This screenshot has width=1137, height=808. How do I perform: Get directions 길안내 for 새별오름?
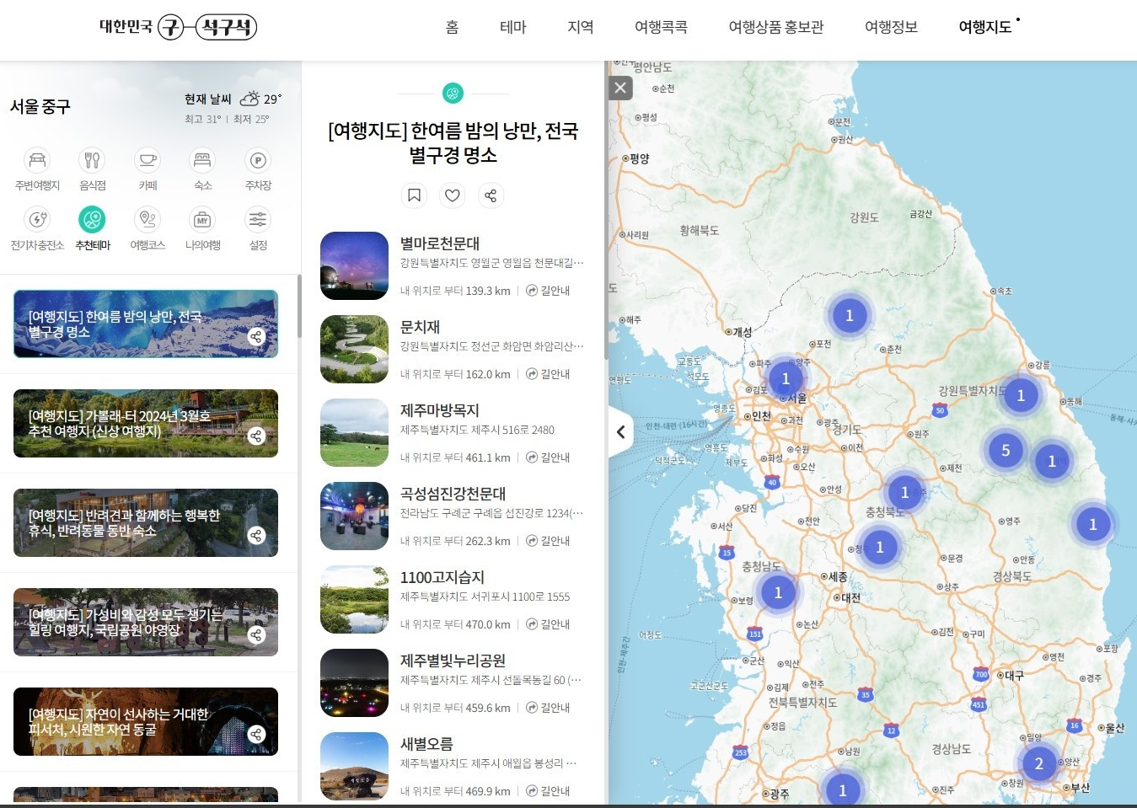point(548,791)
